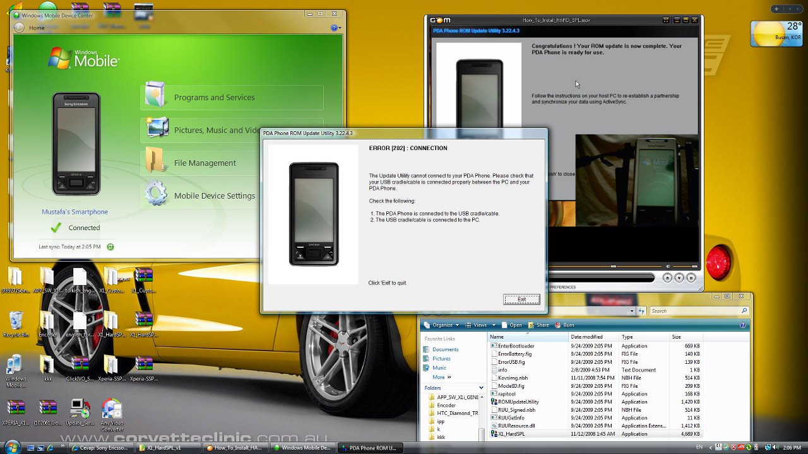
Task: Switch to X1_HardSPL_v1 taskbar button
Action: (167, 448)
